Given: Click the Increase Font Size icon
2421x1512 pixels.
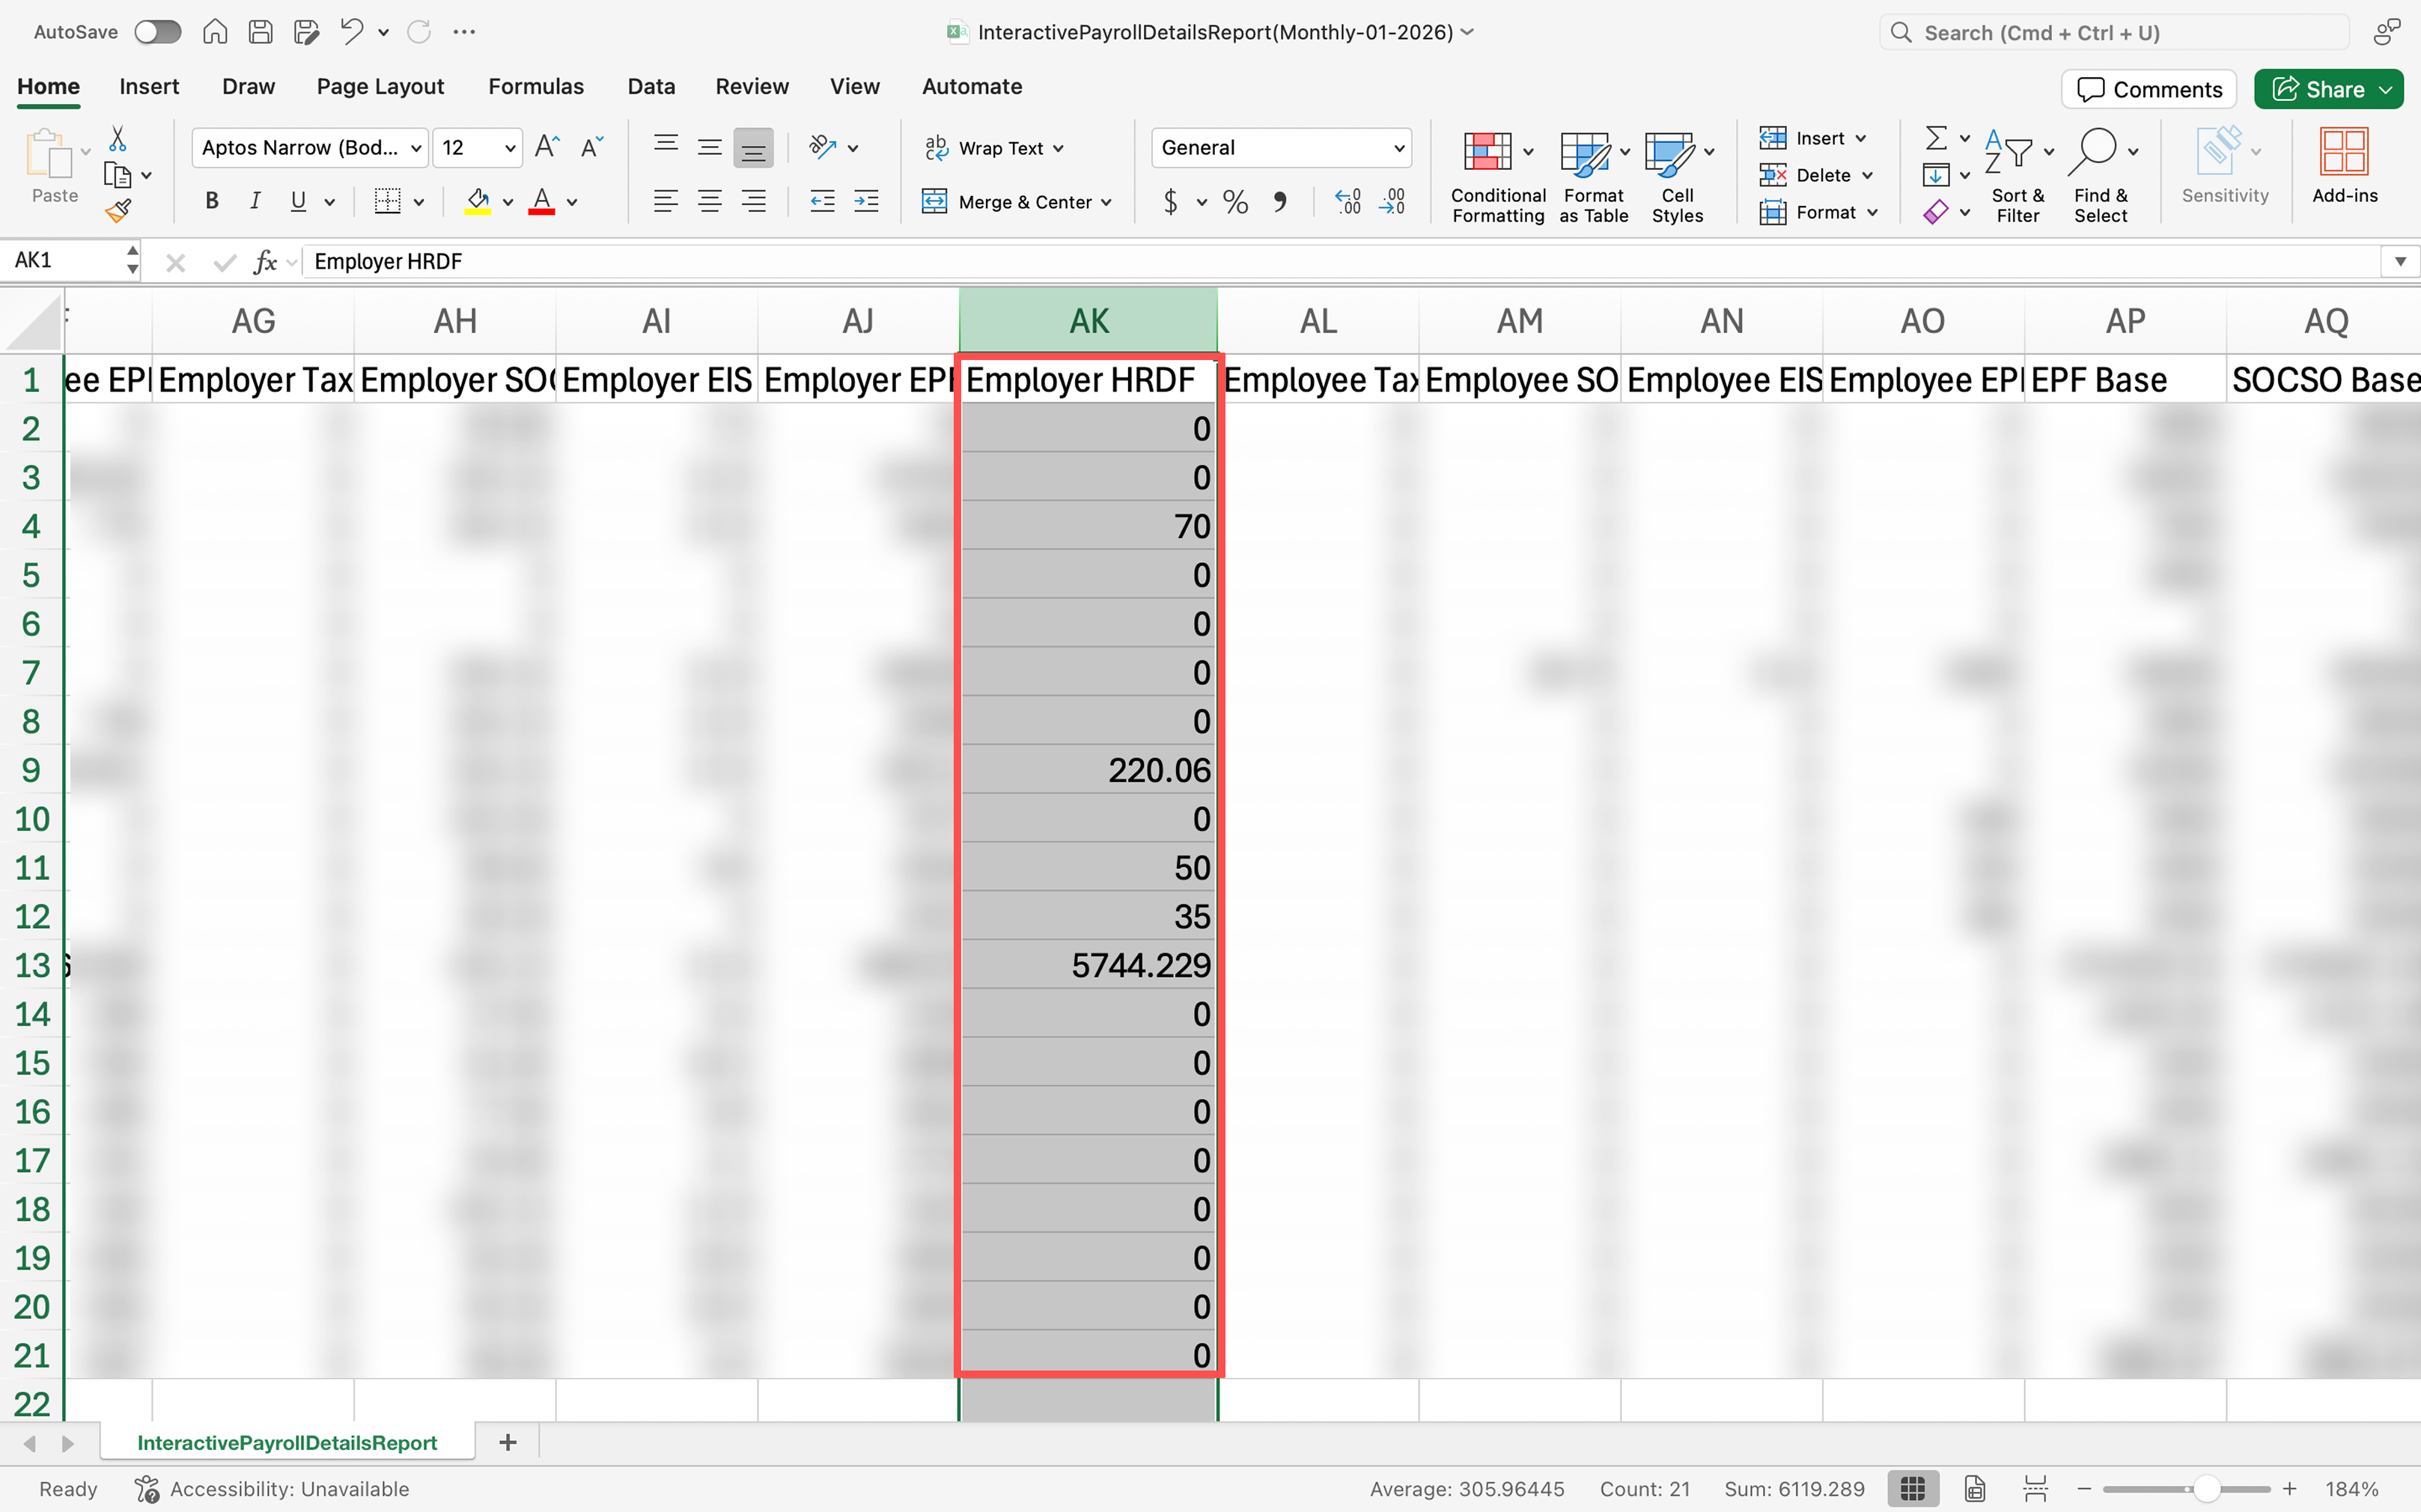Looking at the screenshot, I should (x=546, y=148).
